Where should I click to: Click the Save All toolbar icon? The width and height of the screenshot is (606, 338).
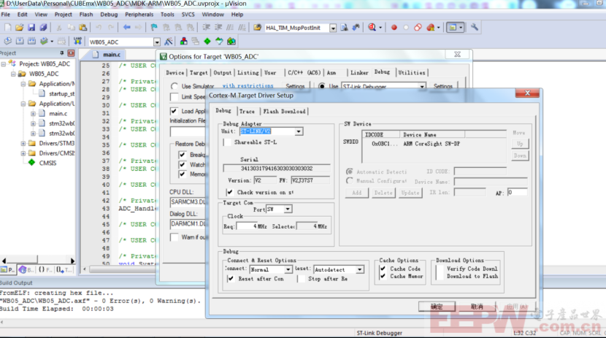(x=43, y=28)
